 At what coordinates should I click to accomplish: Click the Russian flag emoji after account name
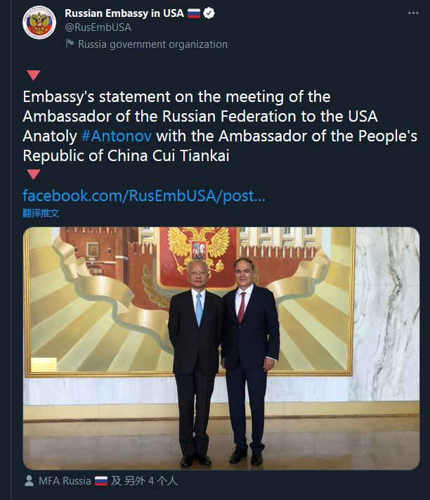point(195,13)
